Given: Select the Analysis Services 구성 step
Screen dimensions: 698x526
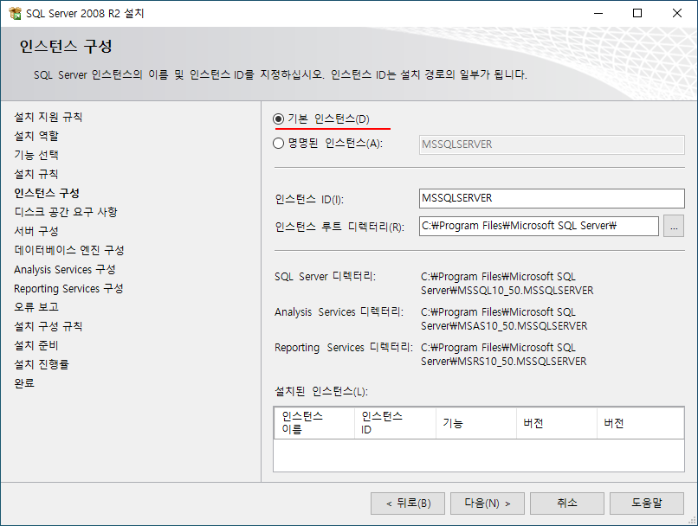Looking at the screenshot, I should [65, 269].
